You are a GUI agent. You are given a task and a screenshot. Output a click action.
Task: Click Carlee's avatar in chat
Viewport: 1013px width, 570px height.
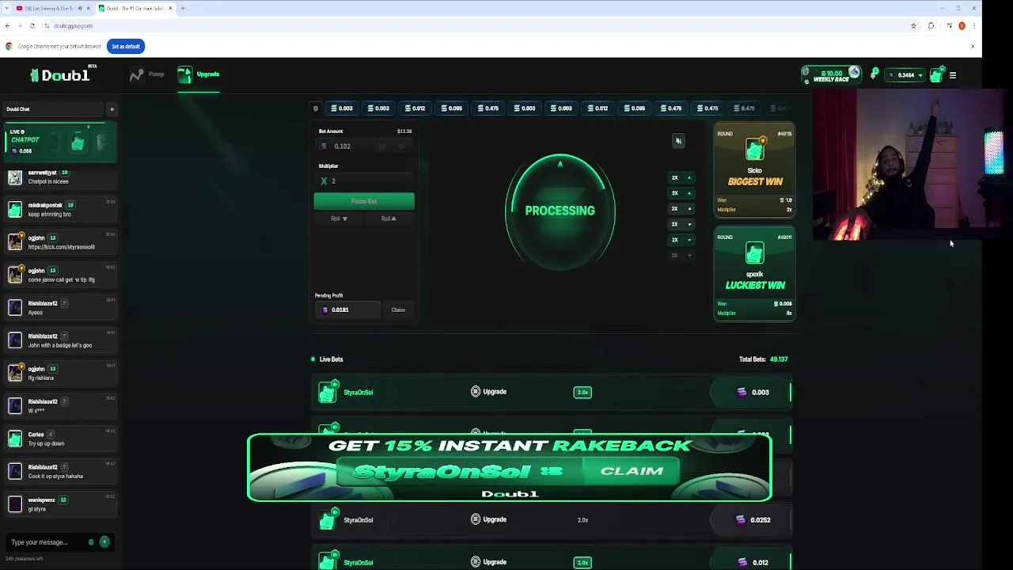coord(15,439)
